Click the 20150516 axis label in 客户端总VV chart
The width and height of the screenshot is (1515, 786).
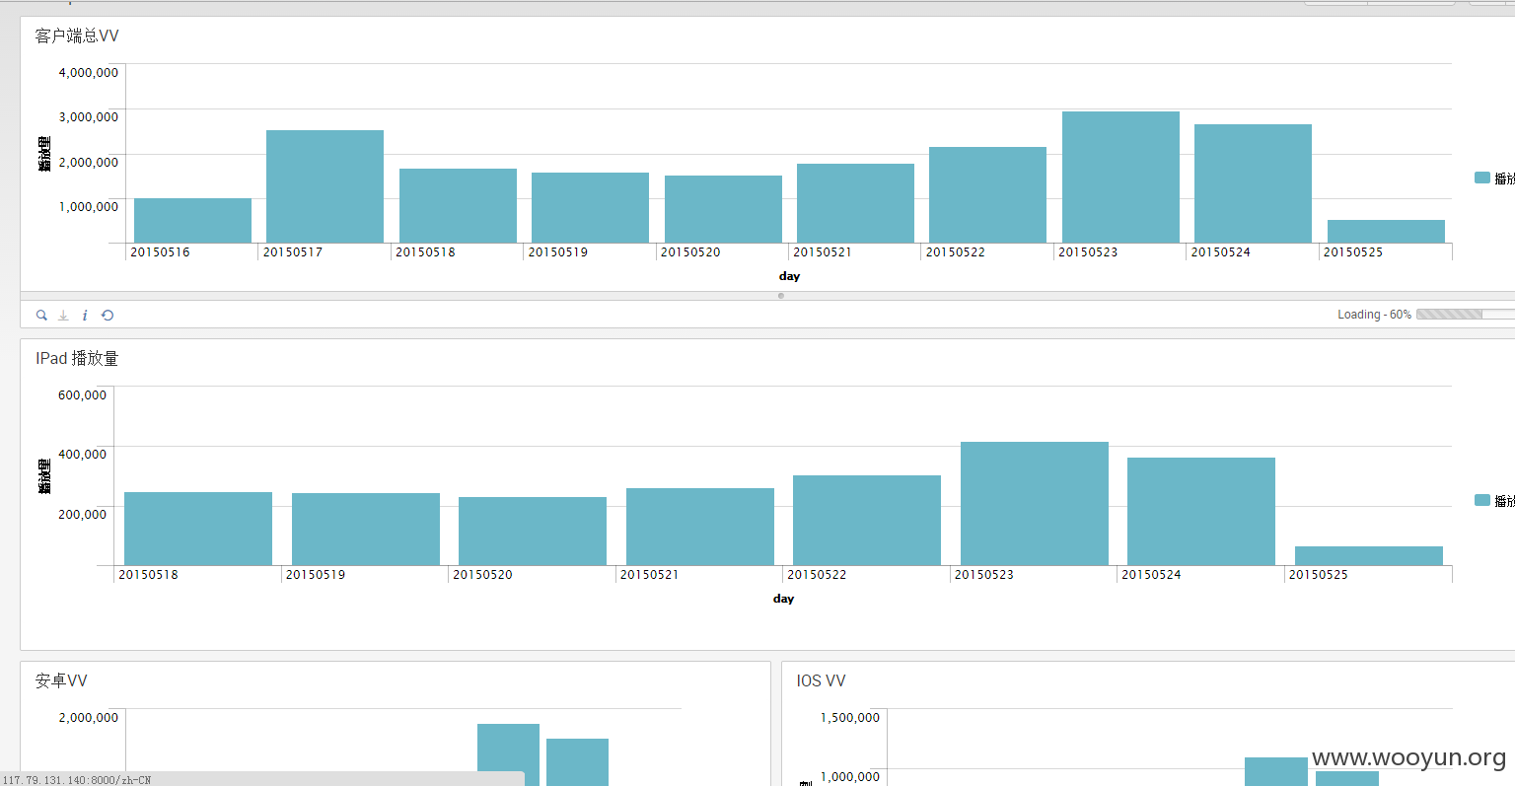[x=160, y=252]
